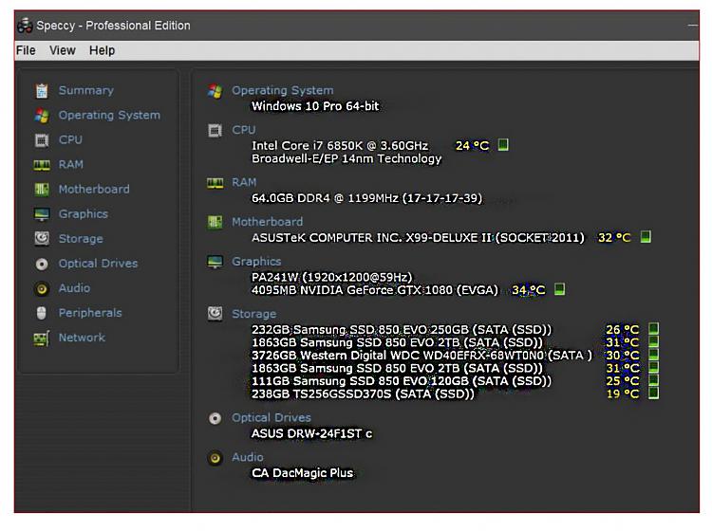Image resolution: width=712 pixels, height=531 pixels.
Task: Click the CPU temperature value 24 °C
Action: pyautogui.click(x=472, y=146)
